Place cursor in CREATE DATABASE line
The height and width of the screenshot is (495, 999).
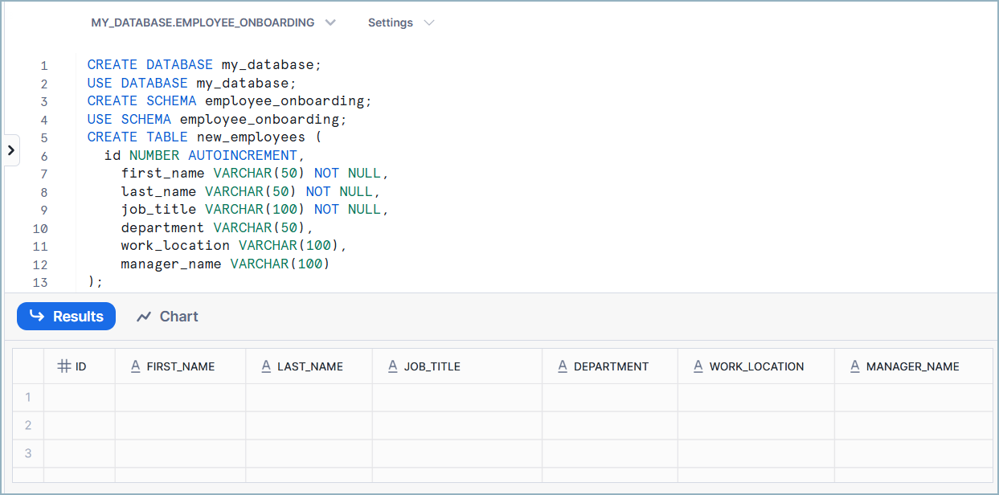[x=204, y=65]
